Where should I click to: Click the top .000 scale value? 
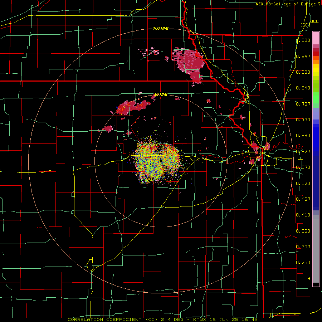303,40
